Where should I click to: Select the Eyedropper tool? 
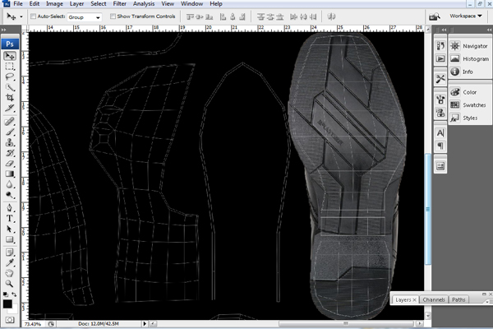click(9, 262)
